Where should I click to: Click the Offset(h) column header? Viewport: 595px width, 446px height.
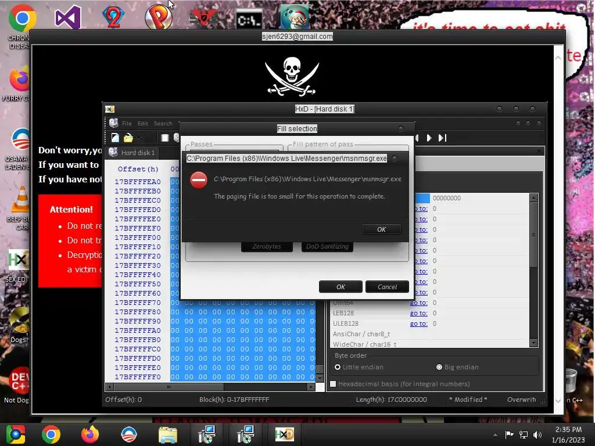(x=138, y=169)
